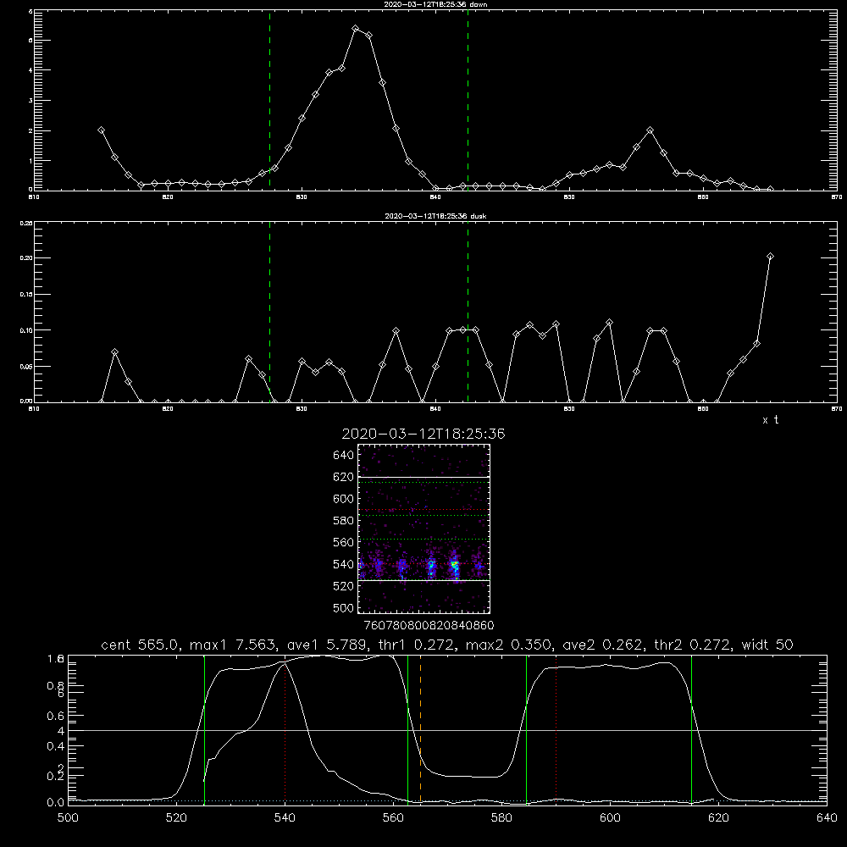Click the '600' x-axis label of bottom plot
Viewport: 847px width, 847px height.
click(611, 818)
